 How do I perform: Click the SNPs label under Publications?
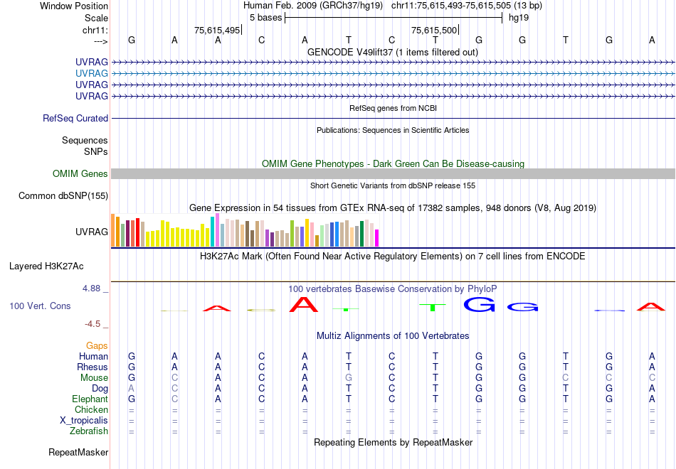(x=96, y=151)
